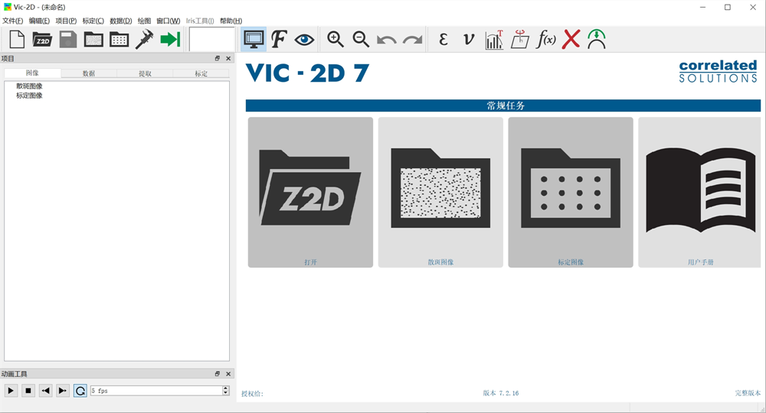The height and width of the screenshot is (413, 766).
Task: Close the 项目 panel
Action: [x=228, y=59]
